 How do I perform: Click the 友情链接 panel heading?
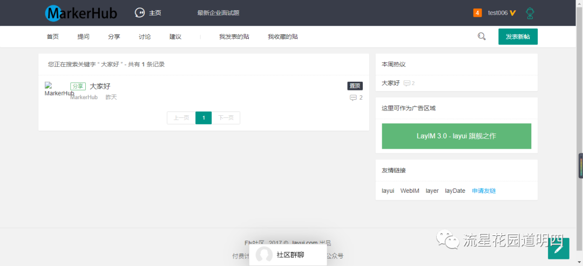(x=394, y=171)
